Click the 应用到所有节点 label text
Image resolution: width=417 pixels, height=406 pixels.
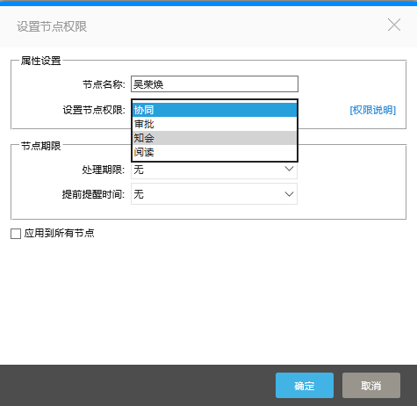click(x=59, y=233)
